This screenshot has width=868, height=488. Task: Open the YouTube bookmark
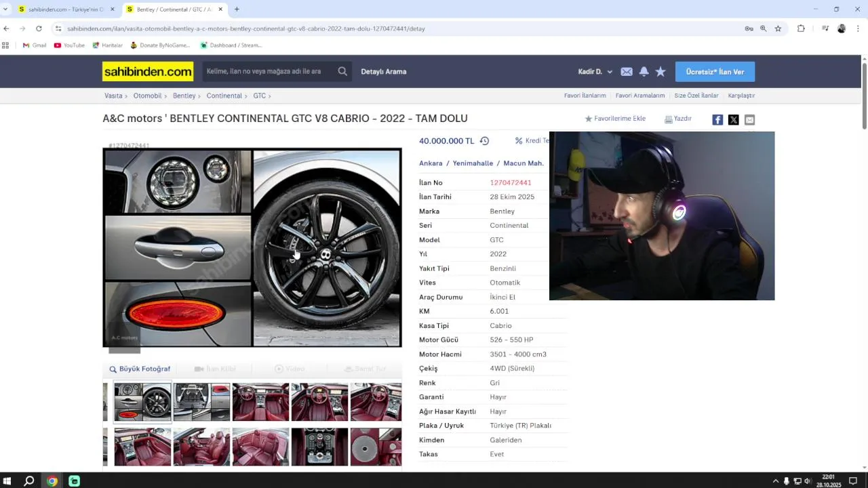(69, 45)
